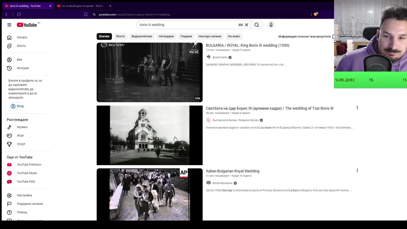Open Информация относно тези резултати
The height and width of the screenshot is (229, 407).
[x=305, y=37]
